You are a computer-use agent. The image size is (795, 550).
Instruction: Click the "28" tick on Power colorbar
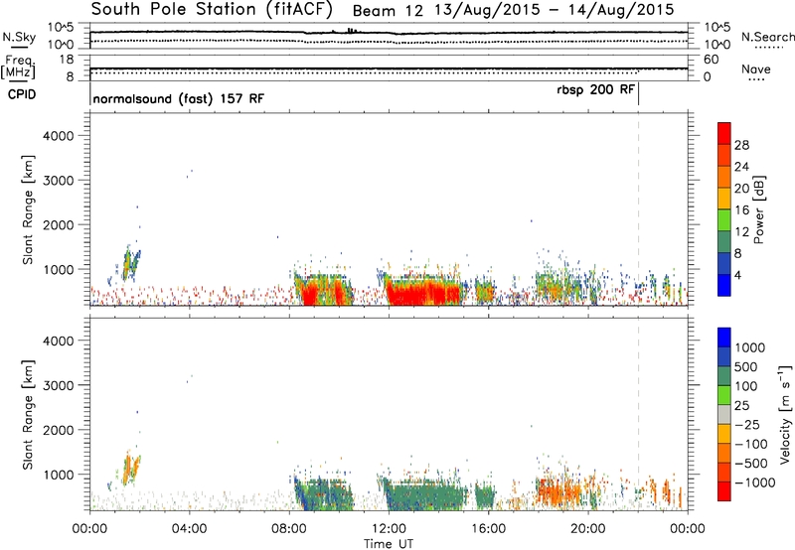(741, 145)
